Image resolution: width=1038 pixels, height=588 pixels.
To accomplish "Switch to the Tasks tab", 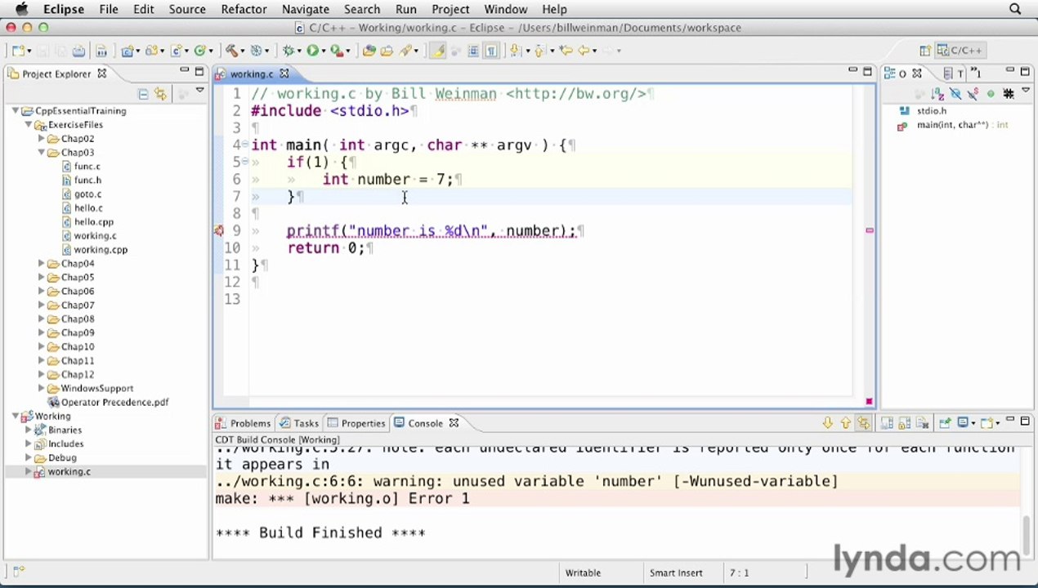I will (x=299, y=423).
